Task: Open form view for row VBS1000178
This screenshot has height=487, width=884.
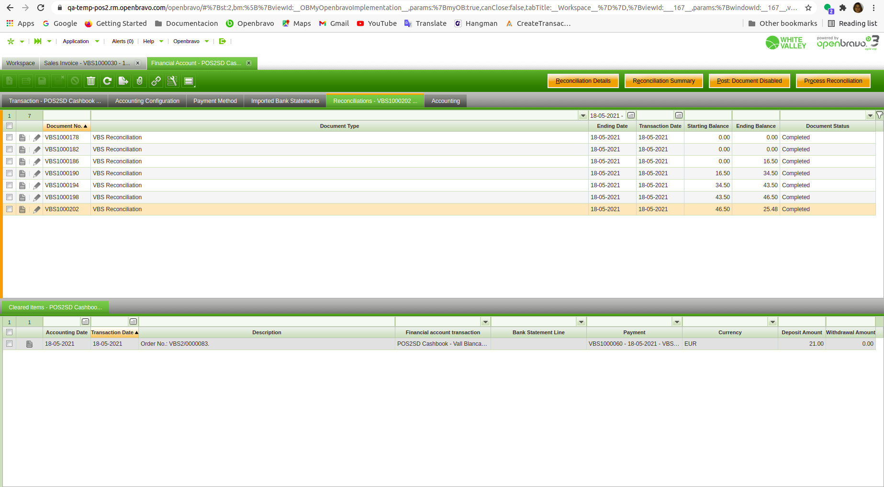Action: [22, 137]
